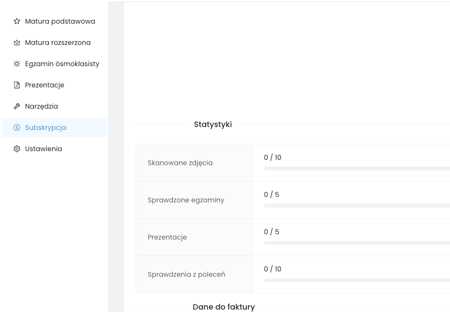
Task: Select Egzamin ósmoklasisty in the sidebar
Action: pyautogui.click(x=62, y=64)
